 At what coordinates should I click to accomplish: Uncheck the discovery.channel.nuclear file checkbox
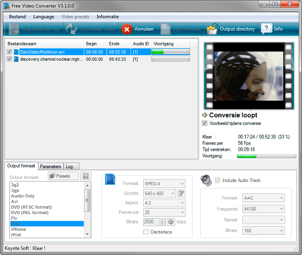click(9, 59)
